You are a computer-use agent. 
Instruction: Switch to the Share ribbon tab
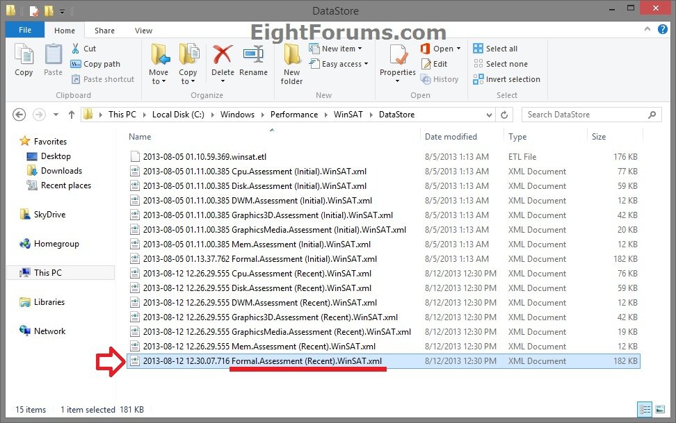pos(104,31)
